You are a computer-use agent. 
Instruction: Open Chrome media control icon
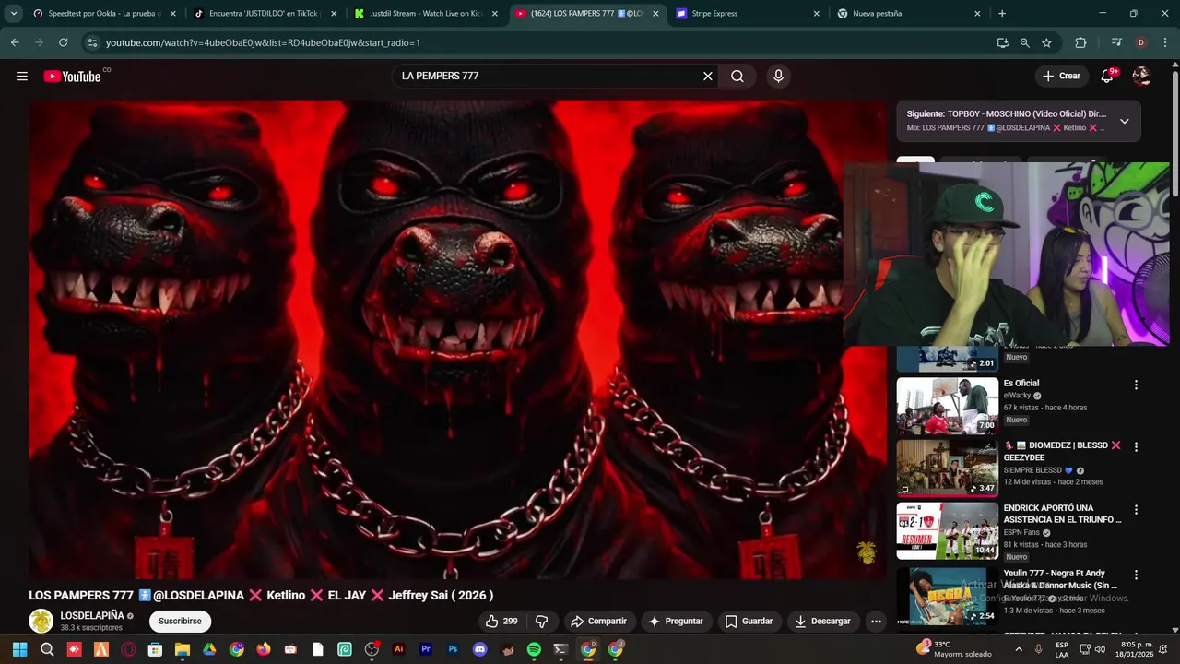point(1116,42)
